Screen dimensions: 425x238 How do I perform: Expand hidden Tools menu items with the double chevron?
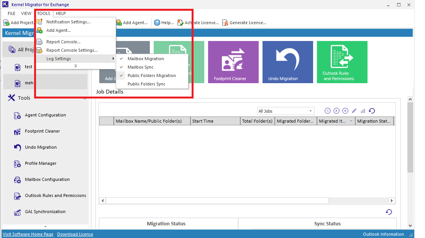click(75, 66)
